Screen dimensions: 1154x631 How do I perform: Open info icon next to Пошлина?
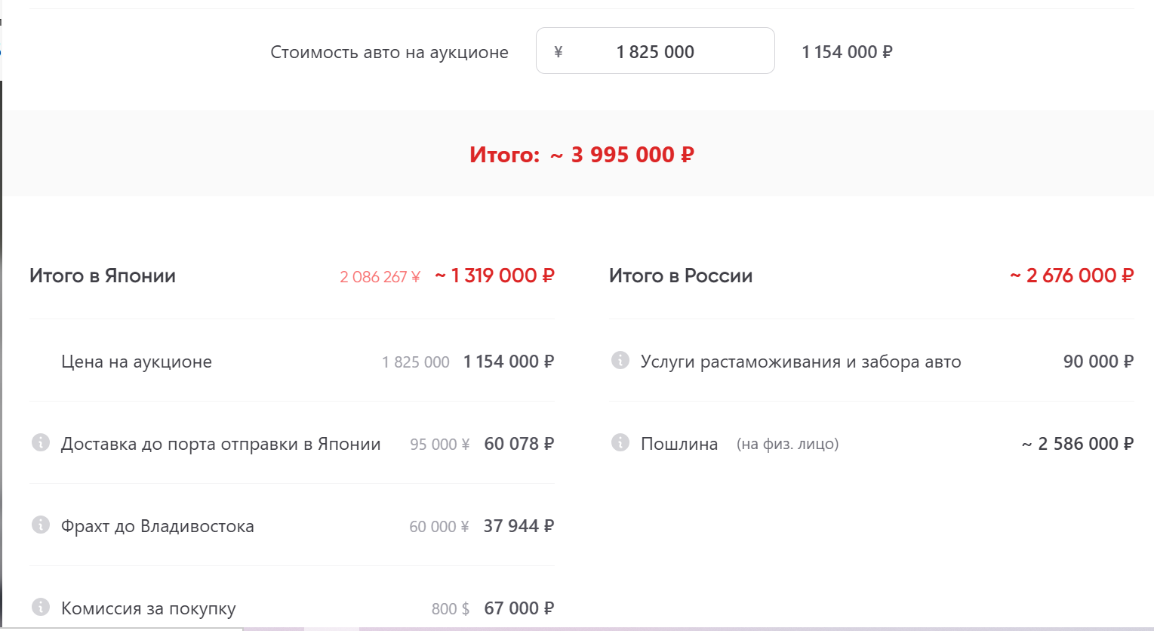pos(620,442)
